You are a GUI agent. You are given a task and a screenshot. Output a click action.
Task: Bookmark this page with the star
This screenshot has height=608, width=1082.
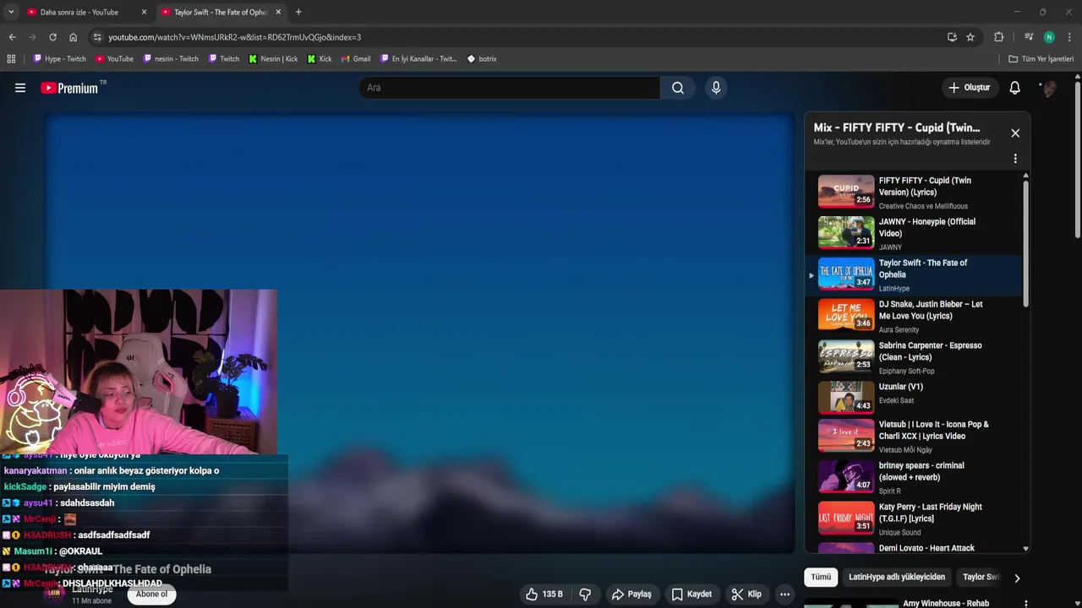(970, 37)
